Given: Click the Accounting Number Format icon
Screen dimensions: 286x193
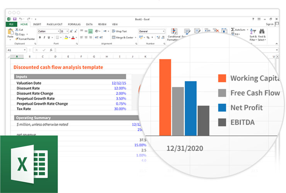Looking at the screenshot, I should (141, 37).
